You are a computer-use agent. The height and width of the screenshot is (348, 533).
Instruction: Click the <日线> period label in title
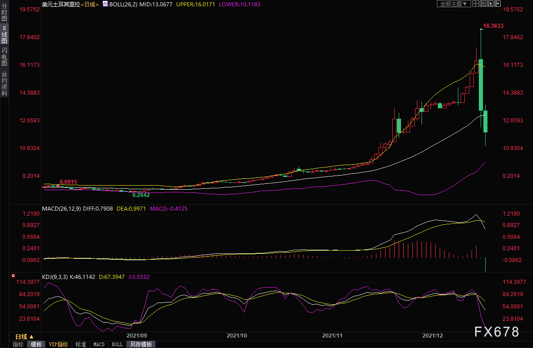pos(90,5)
